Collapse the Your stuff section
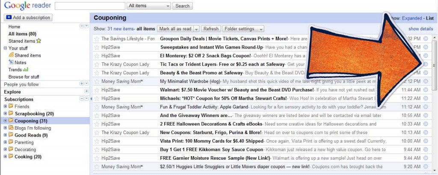The image size is (438, 175). pyautogui.click(x=5, y=48)
